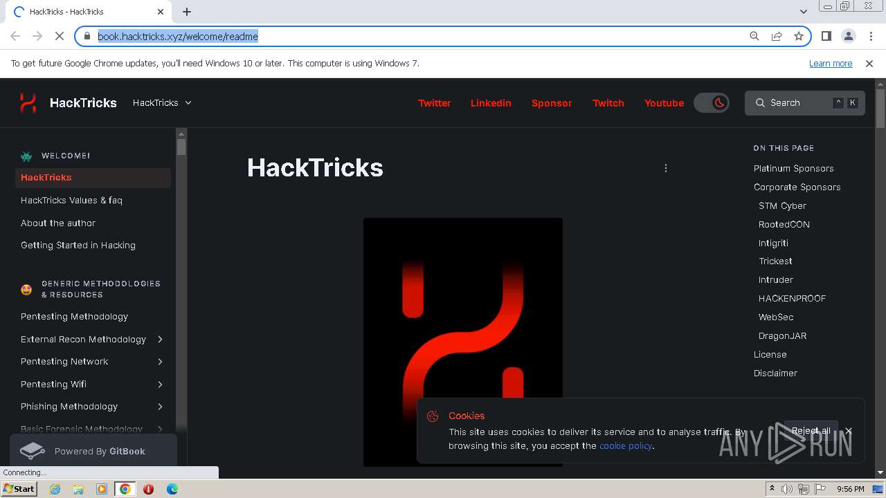The image size is (886, 498).
Task: Jump to Intruder section
Action: [776, 280]
